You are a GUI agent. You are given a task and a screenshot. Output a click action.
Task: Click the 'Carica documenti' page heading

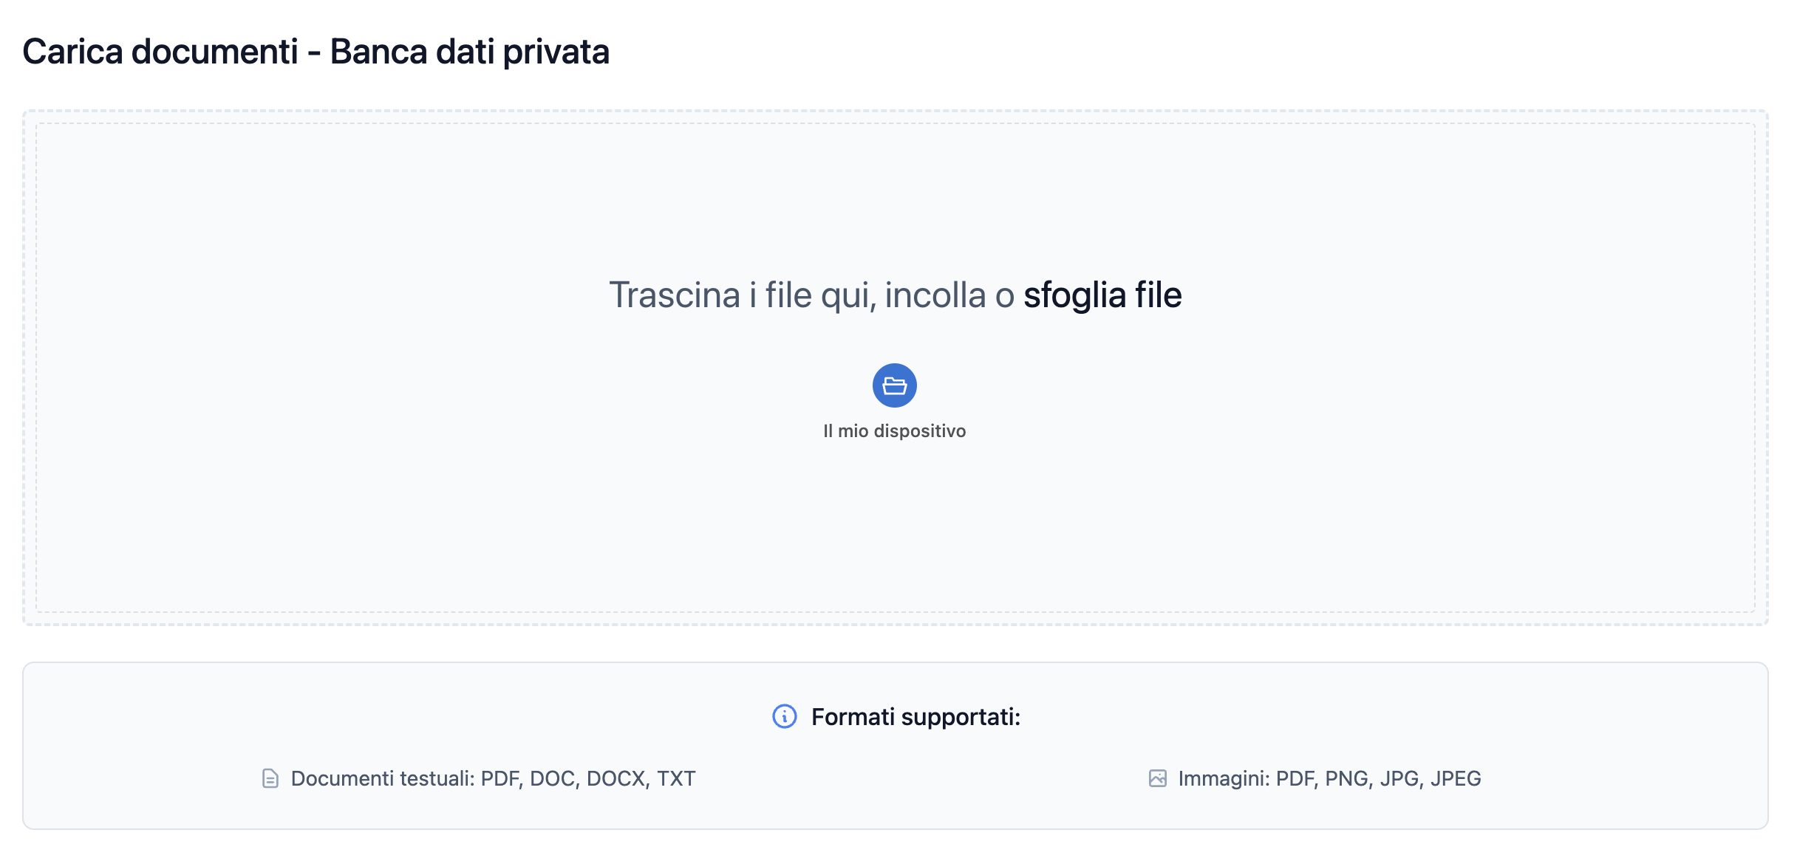pos(160,52)
